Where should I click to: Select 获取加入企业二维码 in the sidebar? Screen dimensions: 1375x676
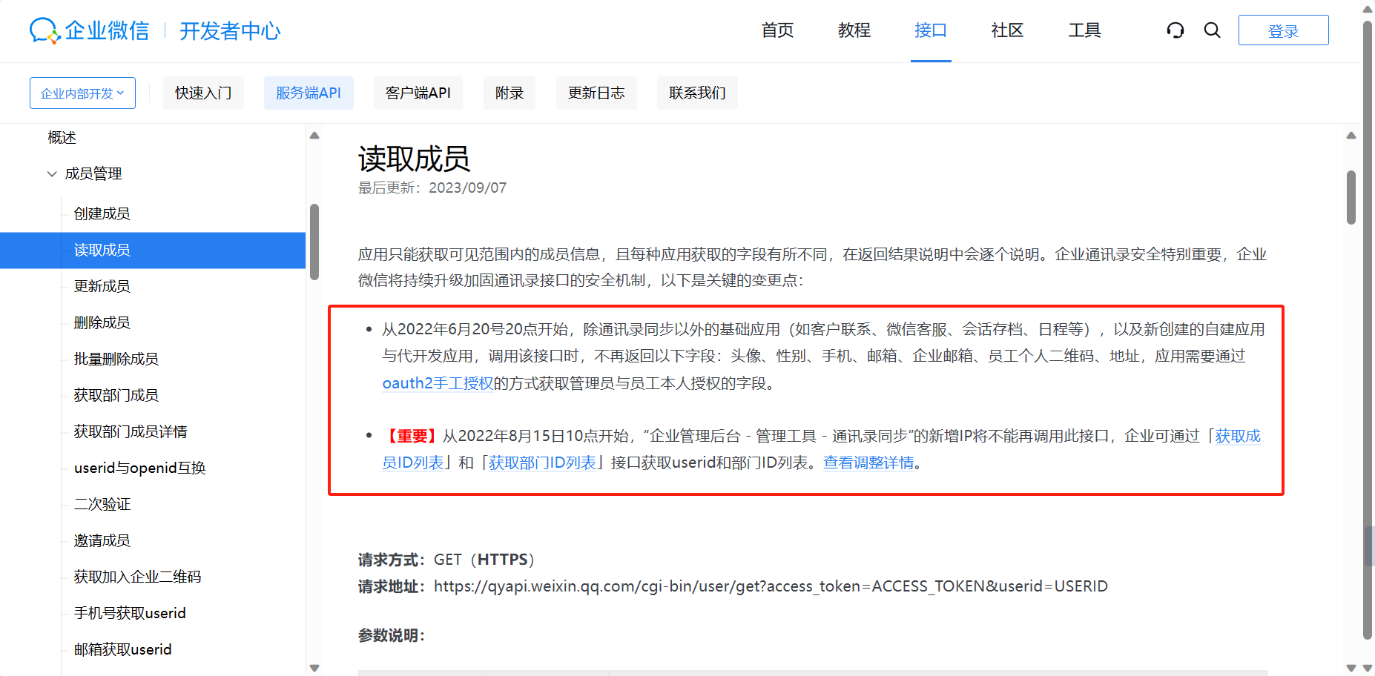pos(138,577)
